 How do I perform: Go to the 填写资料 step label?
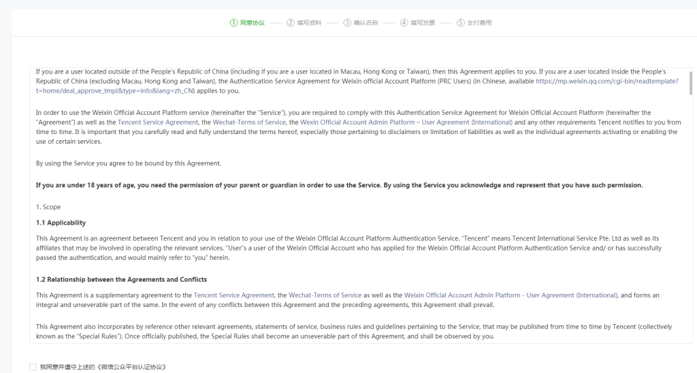pyautogui.click(x=309, y=22)
